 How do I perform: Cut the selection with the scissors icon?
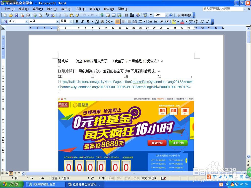60,15
